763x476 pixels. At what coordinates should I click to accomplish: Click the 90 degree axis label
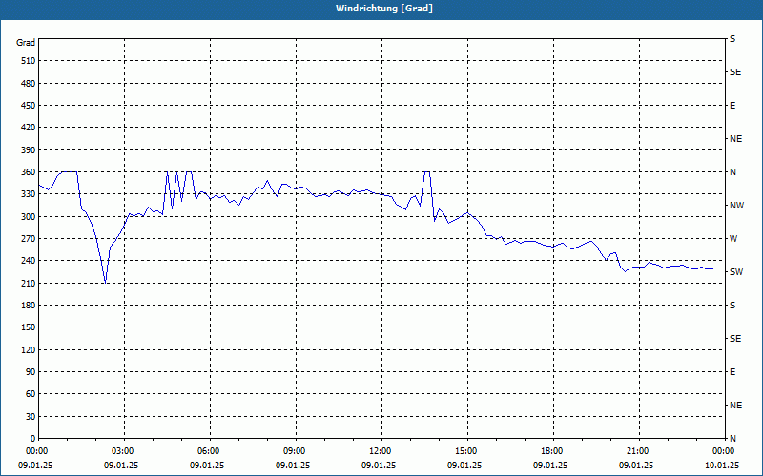pyautogui.click(x=31, y=372)
